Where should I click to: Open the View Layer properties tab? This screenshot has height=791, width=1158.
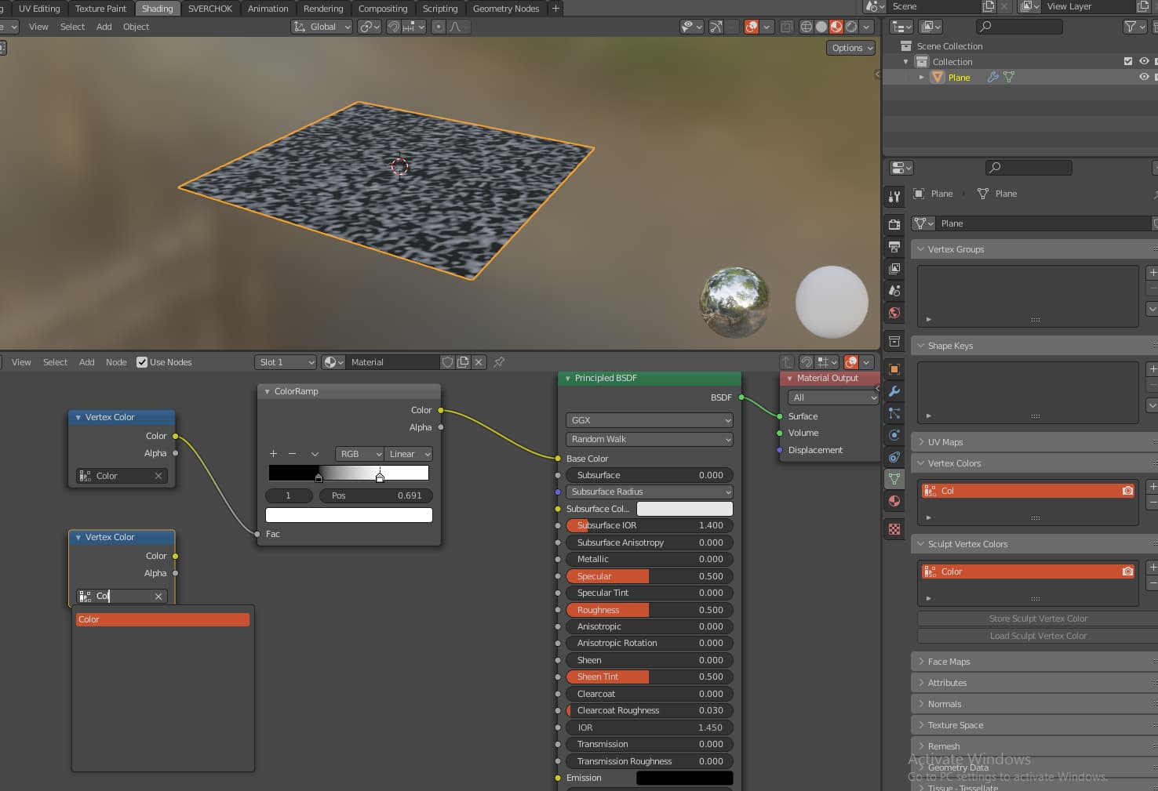pyautogui.click(x=894, y=269)
